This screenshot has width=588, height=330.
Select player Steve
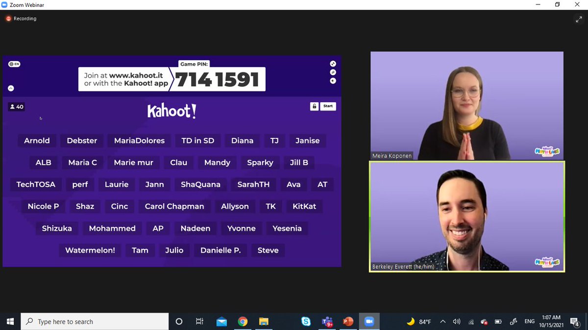pos(268,251)
